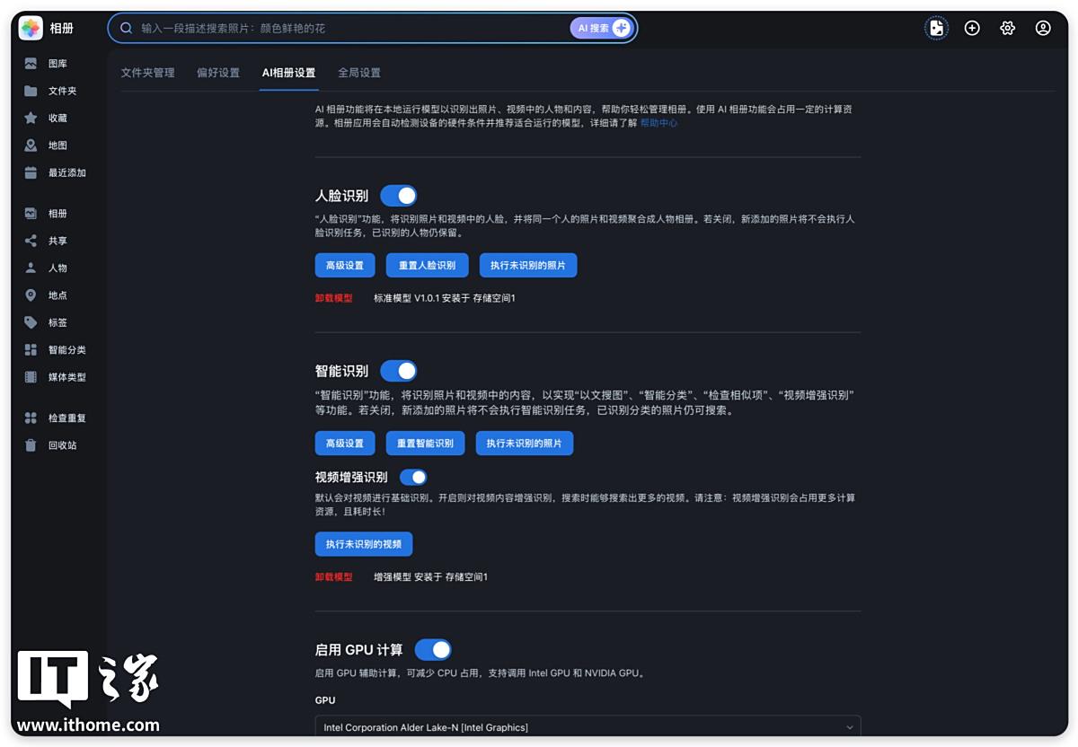
Task: Open the Map (地图) sidebar icon
Action: pyautogui.click(x=31, y=145)
